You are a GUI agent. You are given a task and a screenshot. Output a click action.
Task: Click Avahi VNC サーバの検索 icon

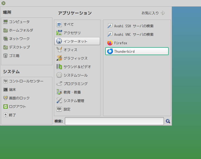pyautogui.click(x=110, y=34)
